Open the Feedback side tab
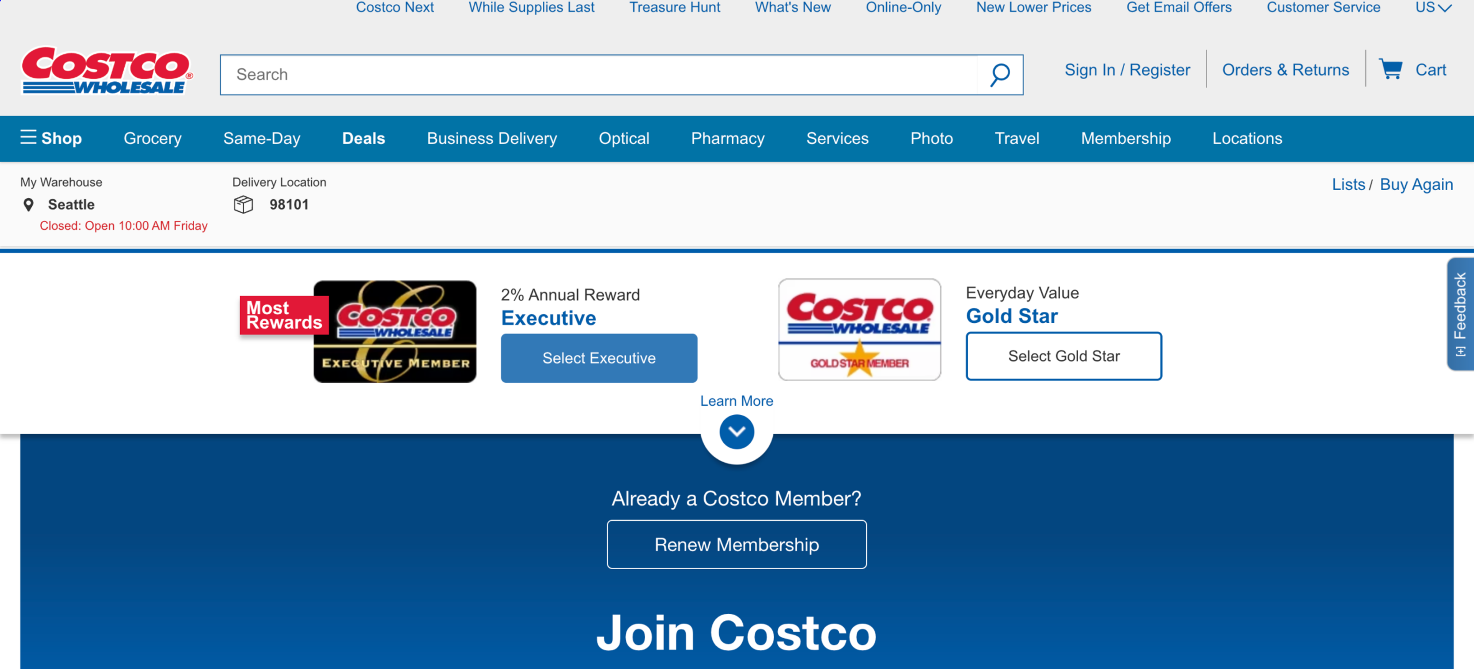The height and width of the screenshot is (669, 1474). tap(1460, 314)
